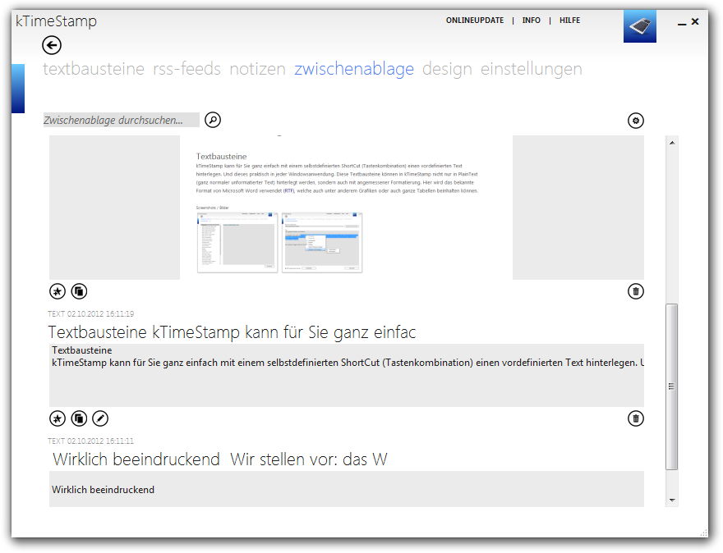Open the INFO link
723x553 pixels.
[532, 21]
